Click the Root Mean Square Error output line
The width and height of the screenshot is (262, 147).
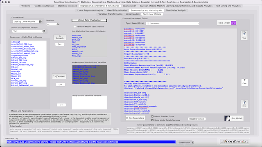147,74
